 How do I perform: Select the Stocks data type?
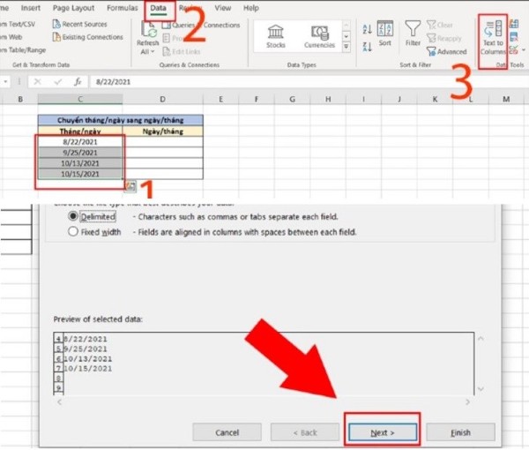point(275,35)
